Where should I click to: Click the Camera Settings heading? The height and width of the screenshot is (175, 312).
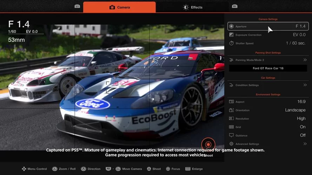(x=268, y=19)
